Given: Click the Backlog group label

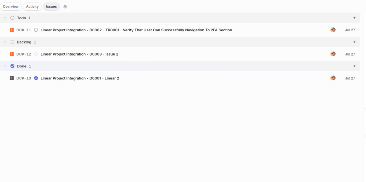Looking at the screenshot, I should click(x=24, y=42).
